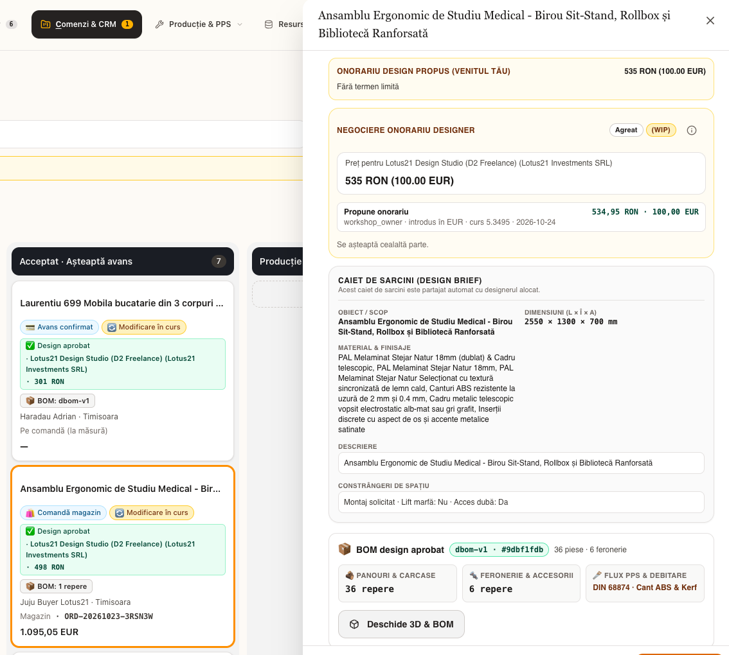Image resolution: width=729 pixels, height=655 pixels.
Task: Click the card icon in Avans confirmat
Action: 30,327
